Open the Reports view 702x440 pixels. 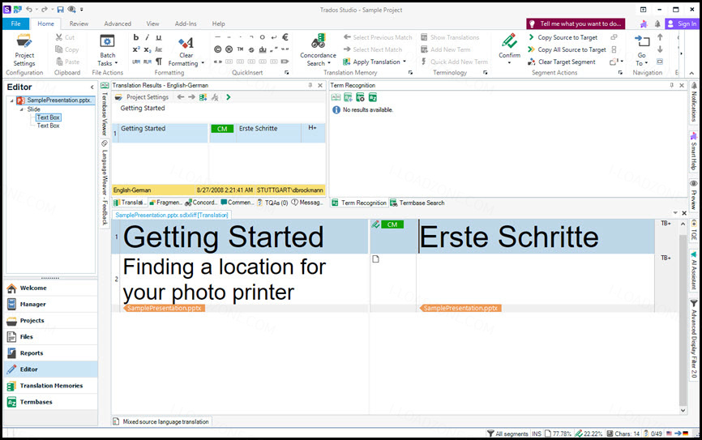click(x=51, y=353)
